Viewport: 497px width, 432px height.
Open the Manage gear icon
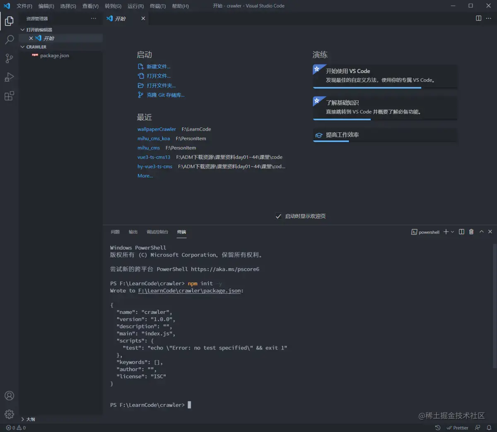coord(9,414)
